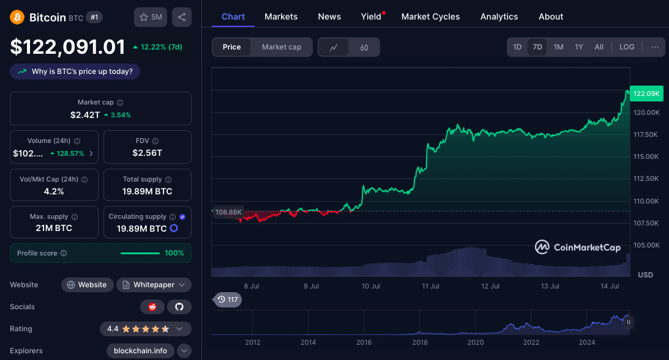Set chart range to All
Screen dimensions: 669x360
click(x=599, y=47)
